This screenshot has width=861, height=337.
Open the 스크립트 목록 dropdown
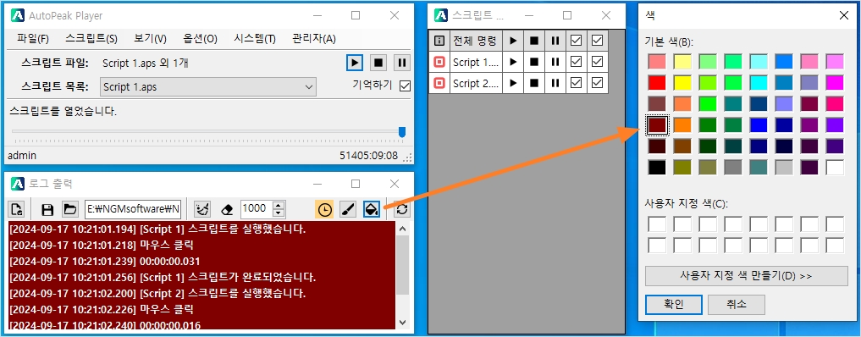pos(208,86)
